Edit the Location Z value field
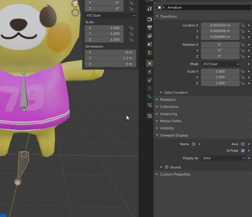 point(220,37)
